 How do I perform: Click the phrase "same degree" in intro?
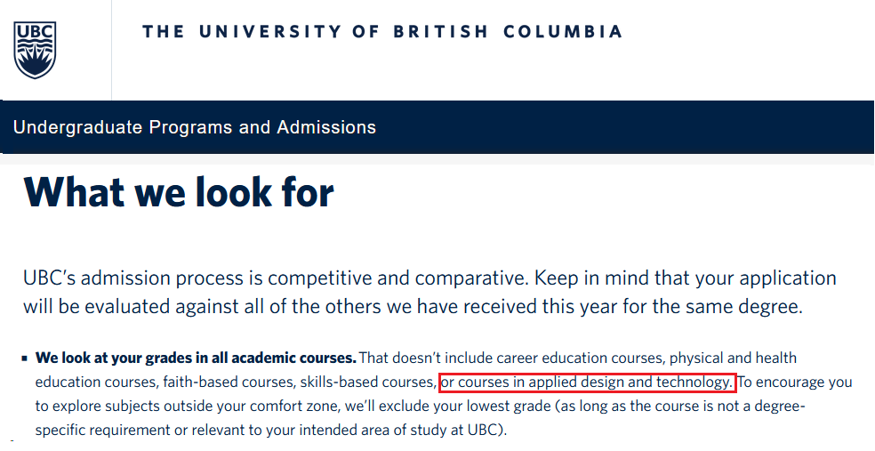tap(758, 308)
